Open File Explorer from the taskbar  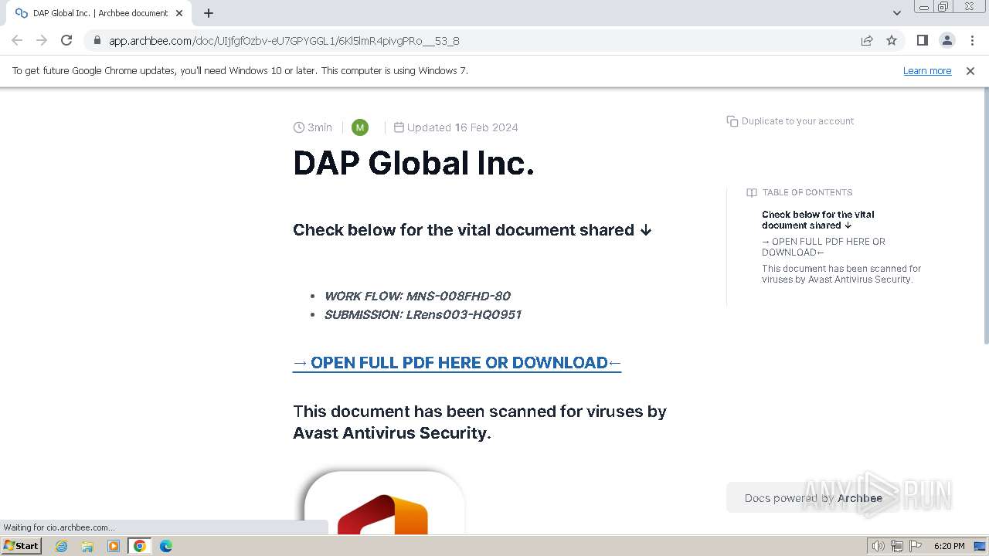pyautogui.click(x=87, y=546)
